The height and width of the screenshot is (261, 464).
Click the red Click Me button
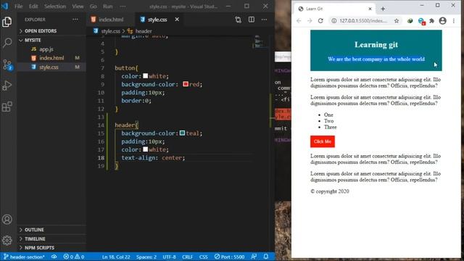323,141
